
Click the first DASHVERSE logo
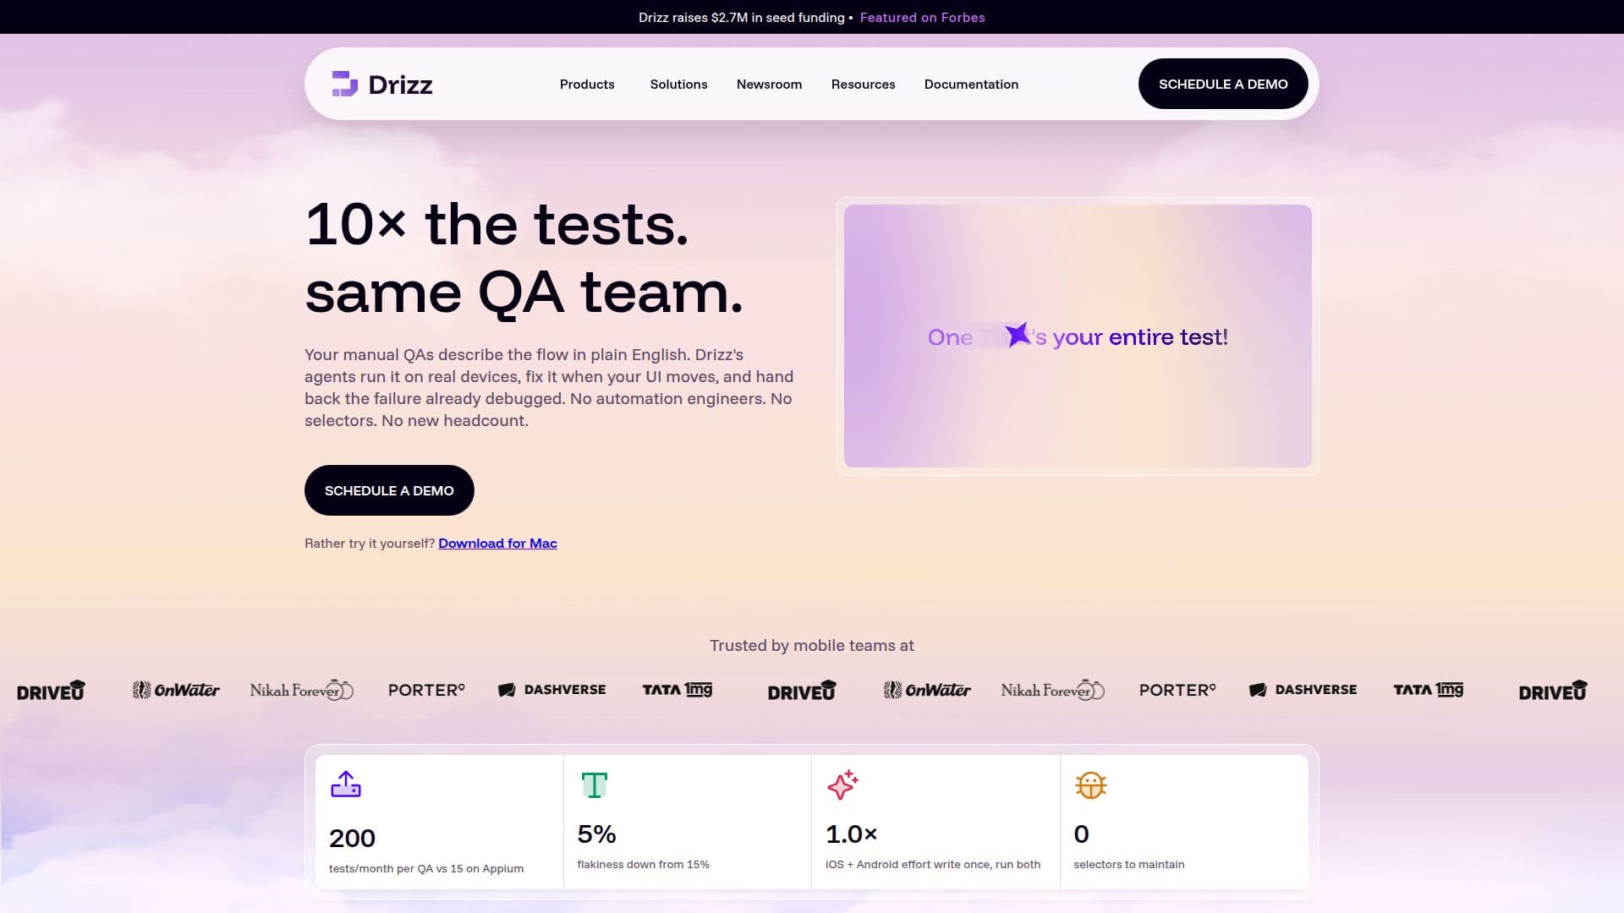point(552,690)
